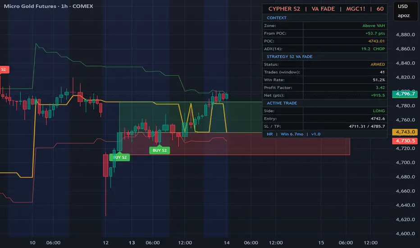The height and width of the screenshot is (248, 420).
Task: Click the time axis label 15
Action: pos(321,243)
